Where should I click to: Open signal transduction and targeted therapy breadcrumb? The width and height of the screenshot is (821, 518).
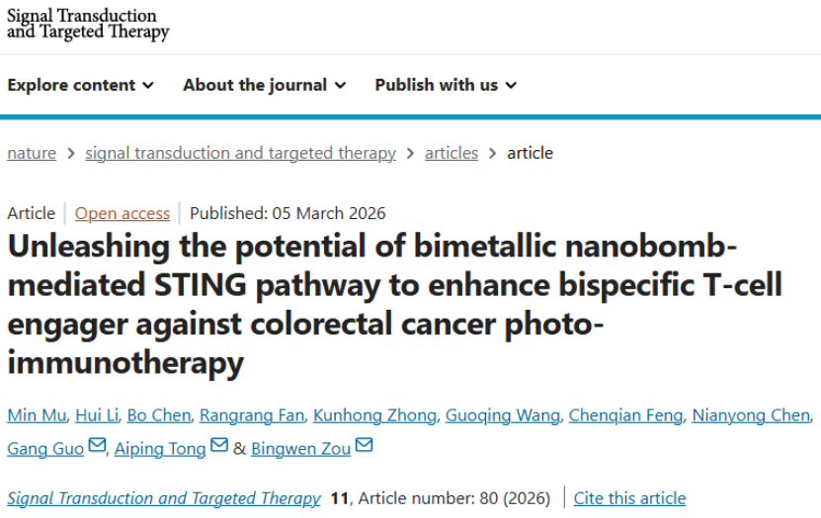pyautogui.click(x=240, y=153)
